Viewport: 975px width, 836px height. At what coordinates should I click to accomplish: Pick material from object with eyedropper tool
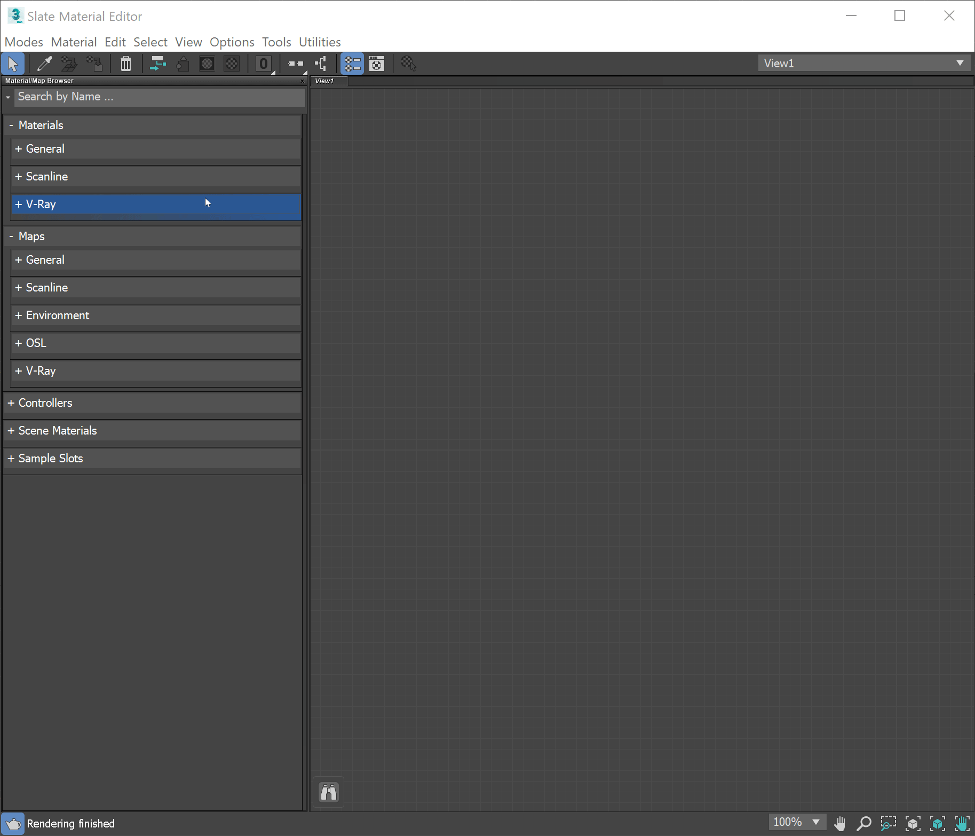[44, 64]
